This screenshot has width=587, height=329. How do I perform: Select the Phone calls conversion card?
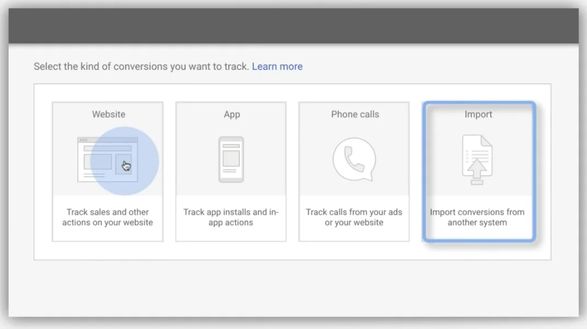pyautogui.click(x=354, y=171)
